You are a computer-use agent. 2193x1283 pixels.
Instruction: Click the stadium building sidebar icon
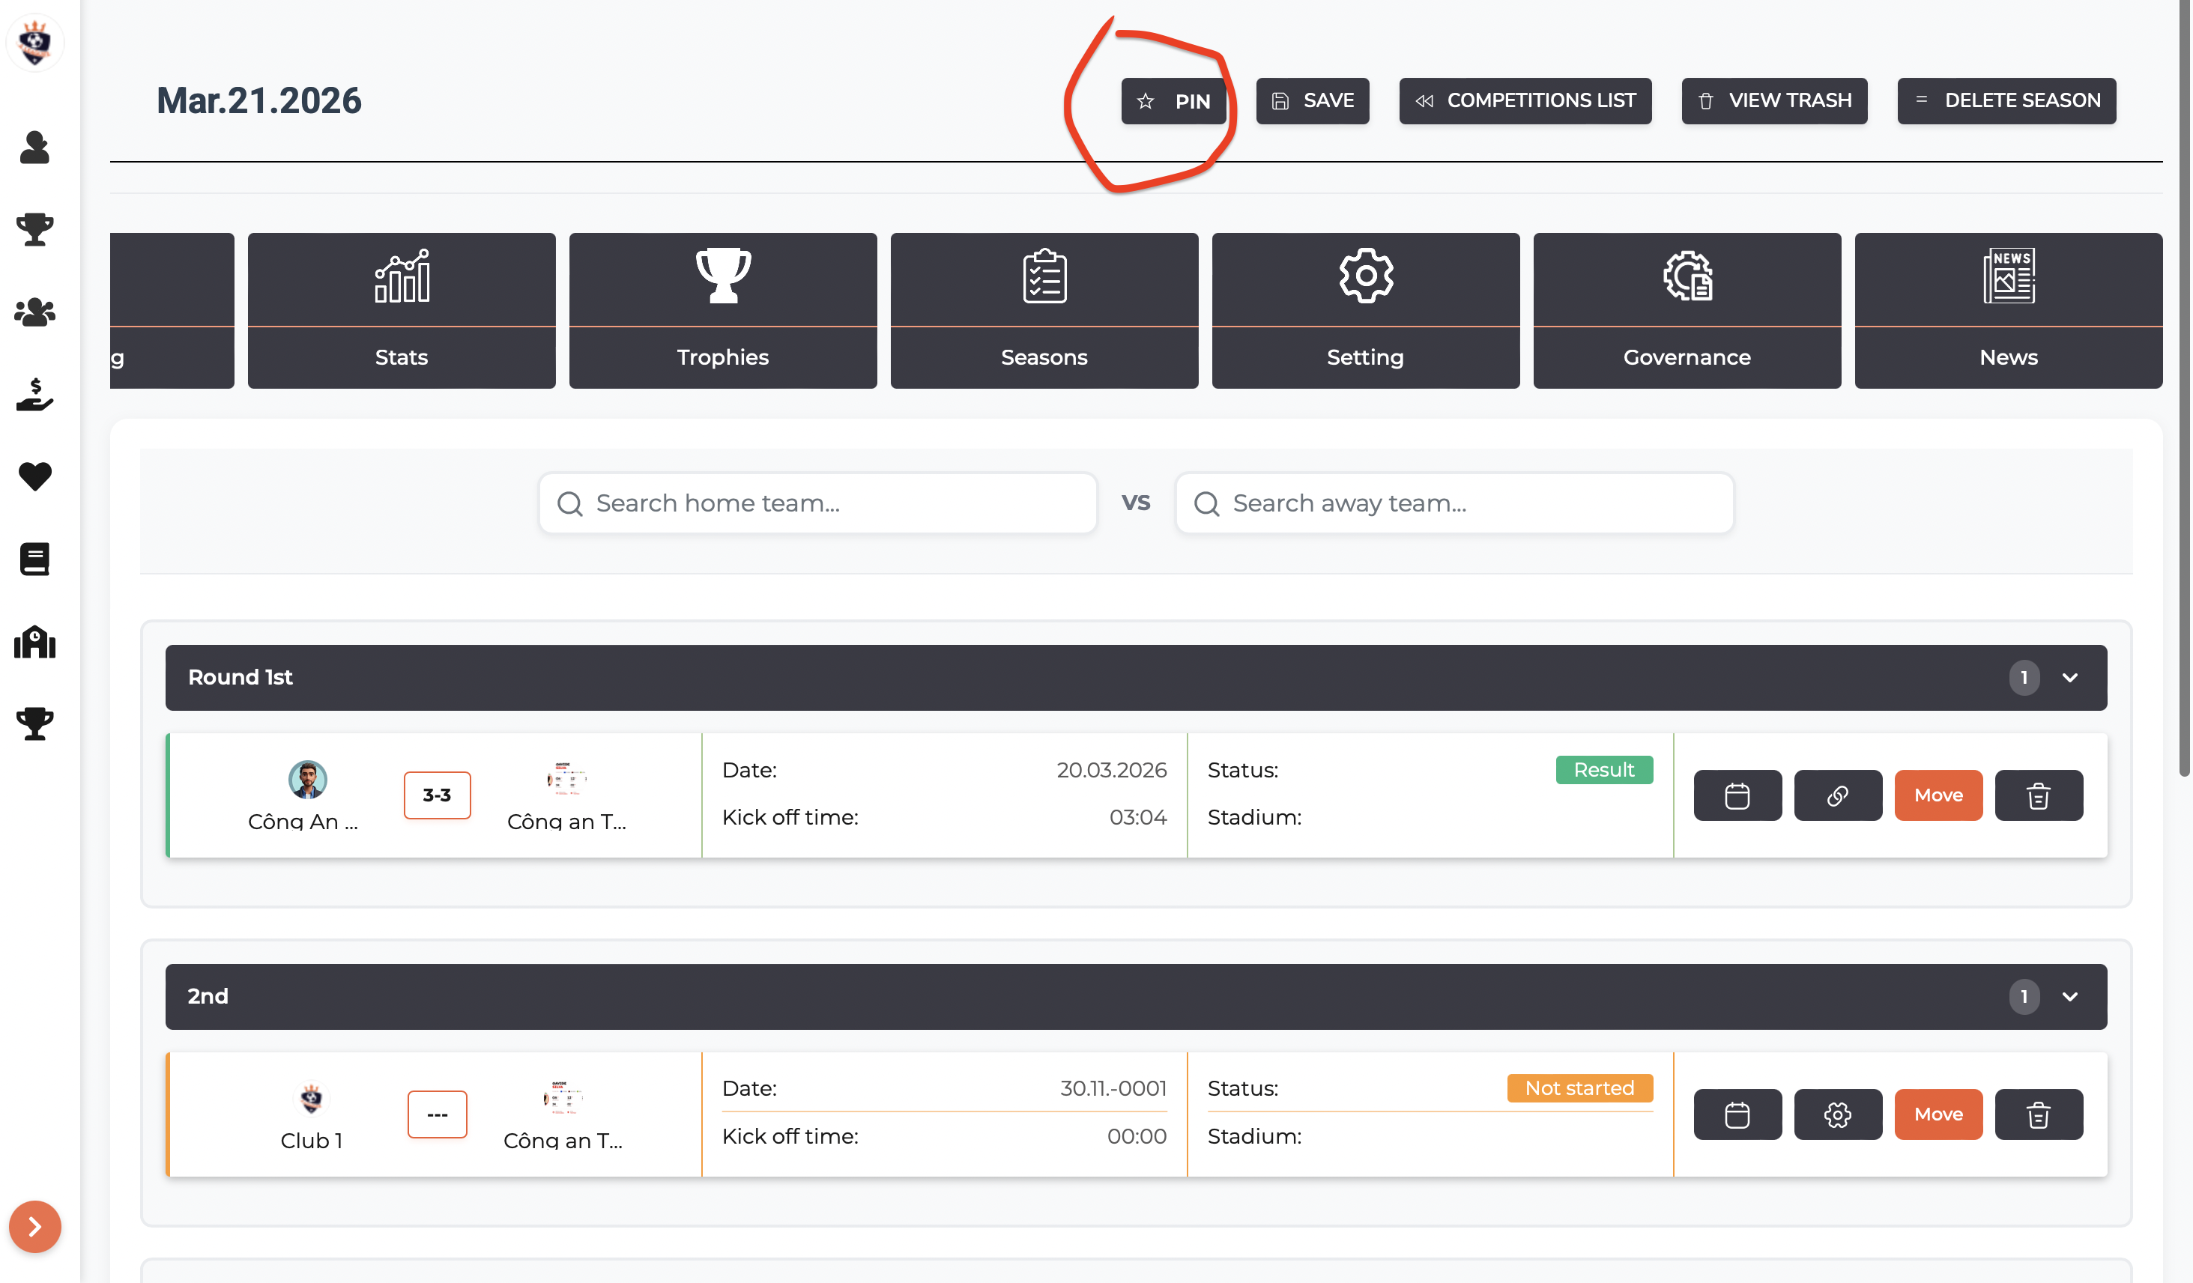pyautogui.click(x=34, y=642)
